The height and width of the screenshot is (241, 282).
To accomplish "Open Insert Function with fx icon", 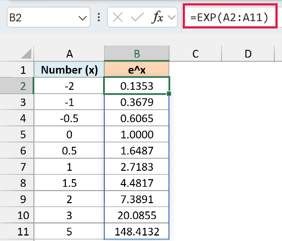I will pyautogui.click(x=157, y=18).
